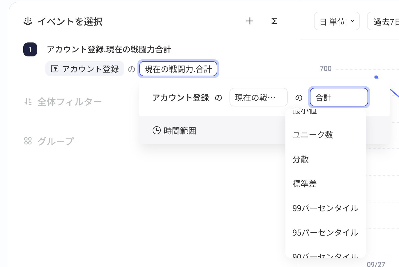This screenshot has width=399, height=267.
Task: Click the 合計 aggregation input field
Action: [339, 97]
